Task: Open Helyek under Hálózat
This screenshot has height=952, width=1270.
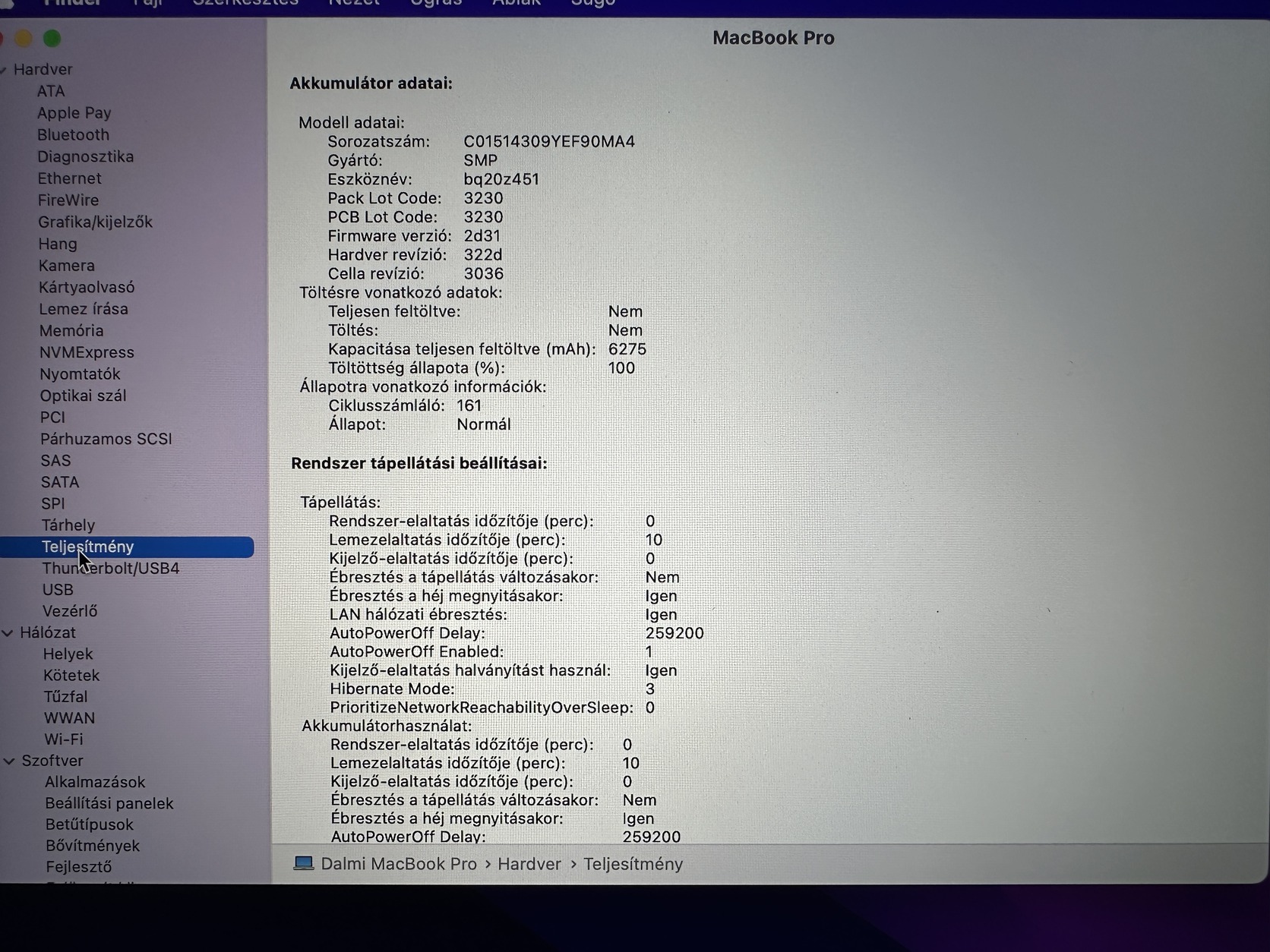Action: click(x=68, y=654)
